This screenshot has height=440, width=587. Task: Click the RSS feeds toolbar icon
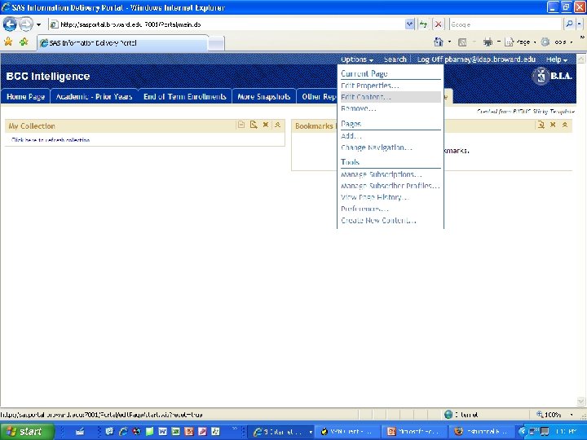coord(462,42)
